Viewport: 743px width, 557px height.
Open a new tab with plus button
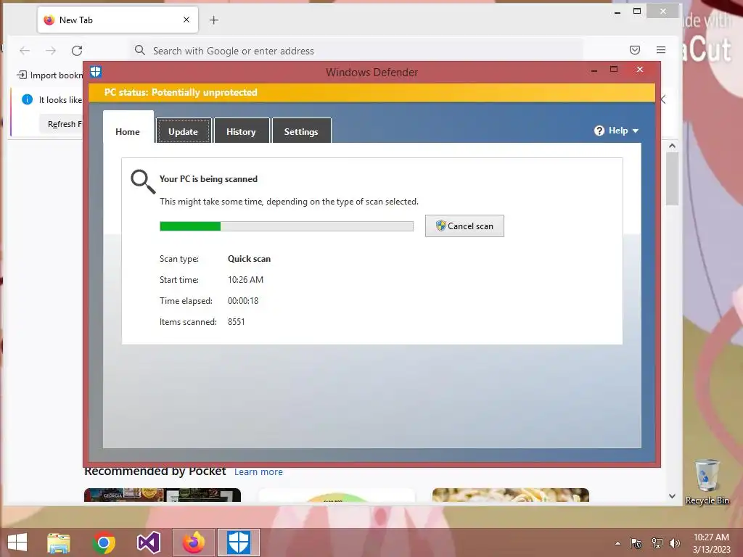214,20
